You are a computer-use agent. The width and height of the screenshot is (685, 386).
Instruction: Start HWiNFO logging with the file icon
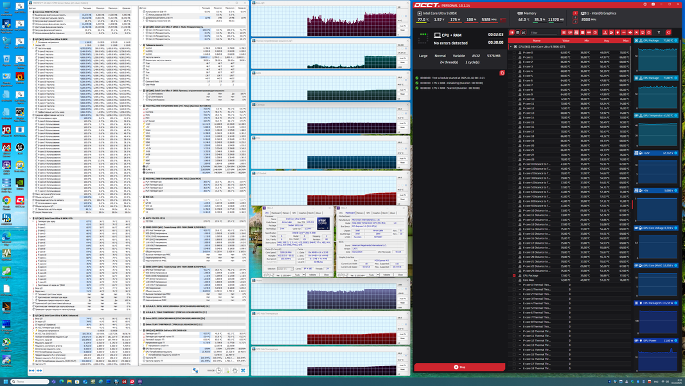point(227,371)
